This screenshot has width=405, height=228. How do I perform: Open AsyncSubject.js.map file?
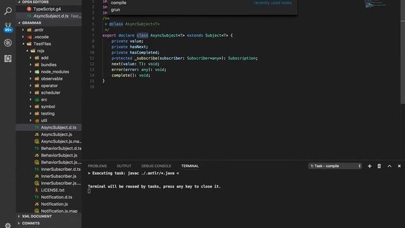pos(61,141)
